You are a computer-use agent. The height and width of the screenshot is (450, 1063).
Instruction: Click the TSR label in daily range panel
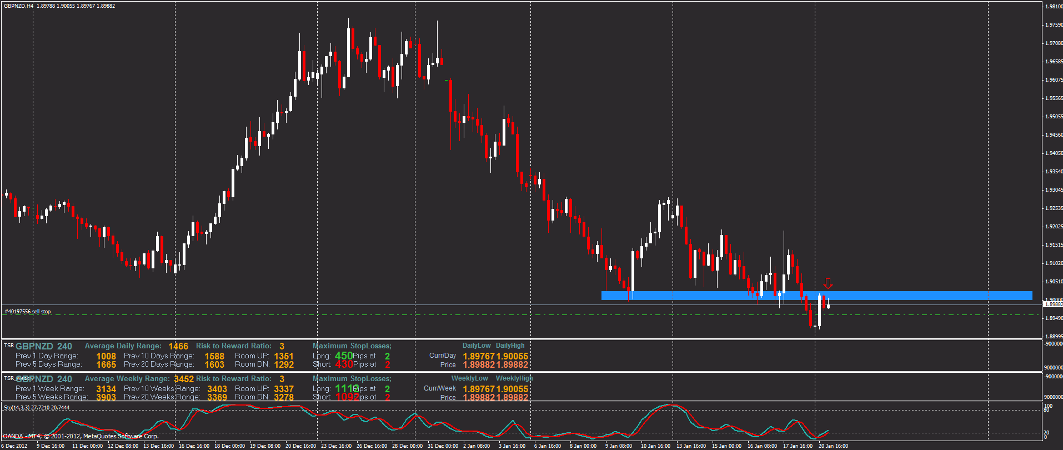pyautogui.click(x=9, y=346)
